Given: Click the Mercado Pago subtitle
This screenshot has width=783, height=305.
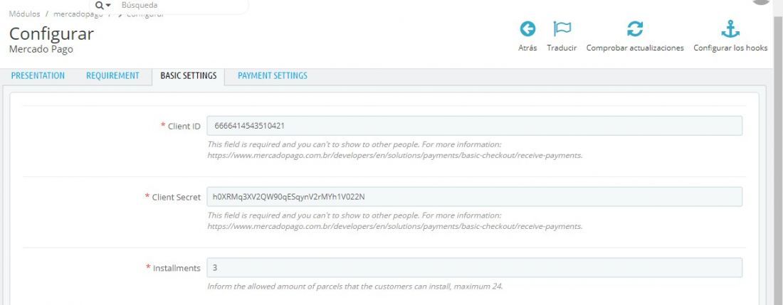Looking at the screenshot, I should click(x=41, y=49).
